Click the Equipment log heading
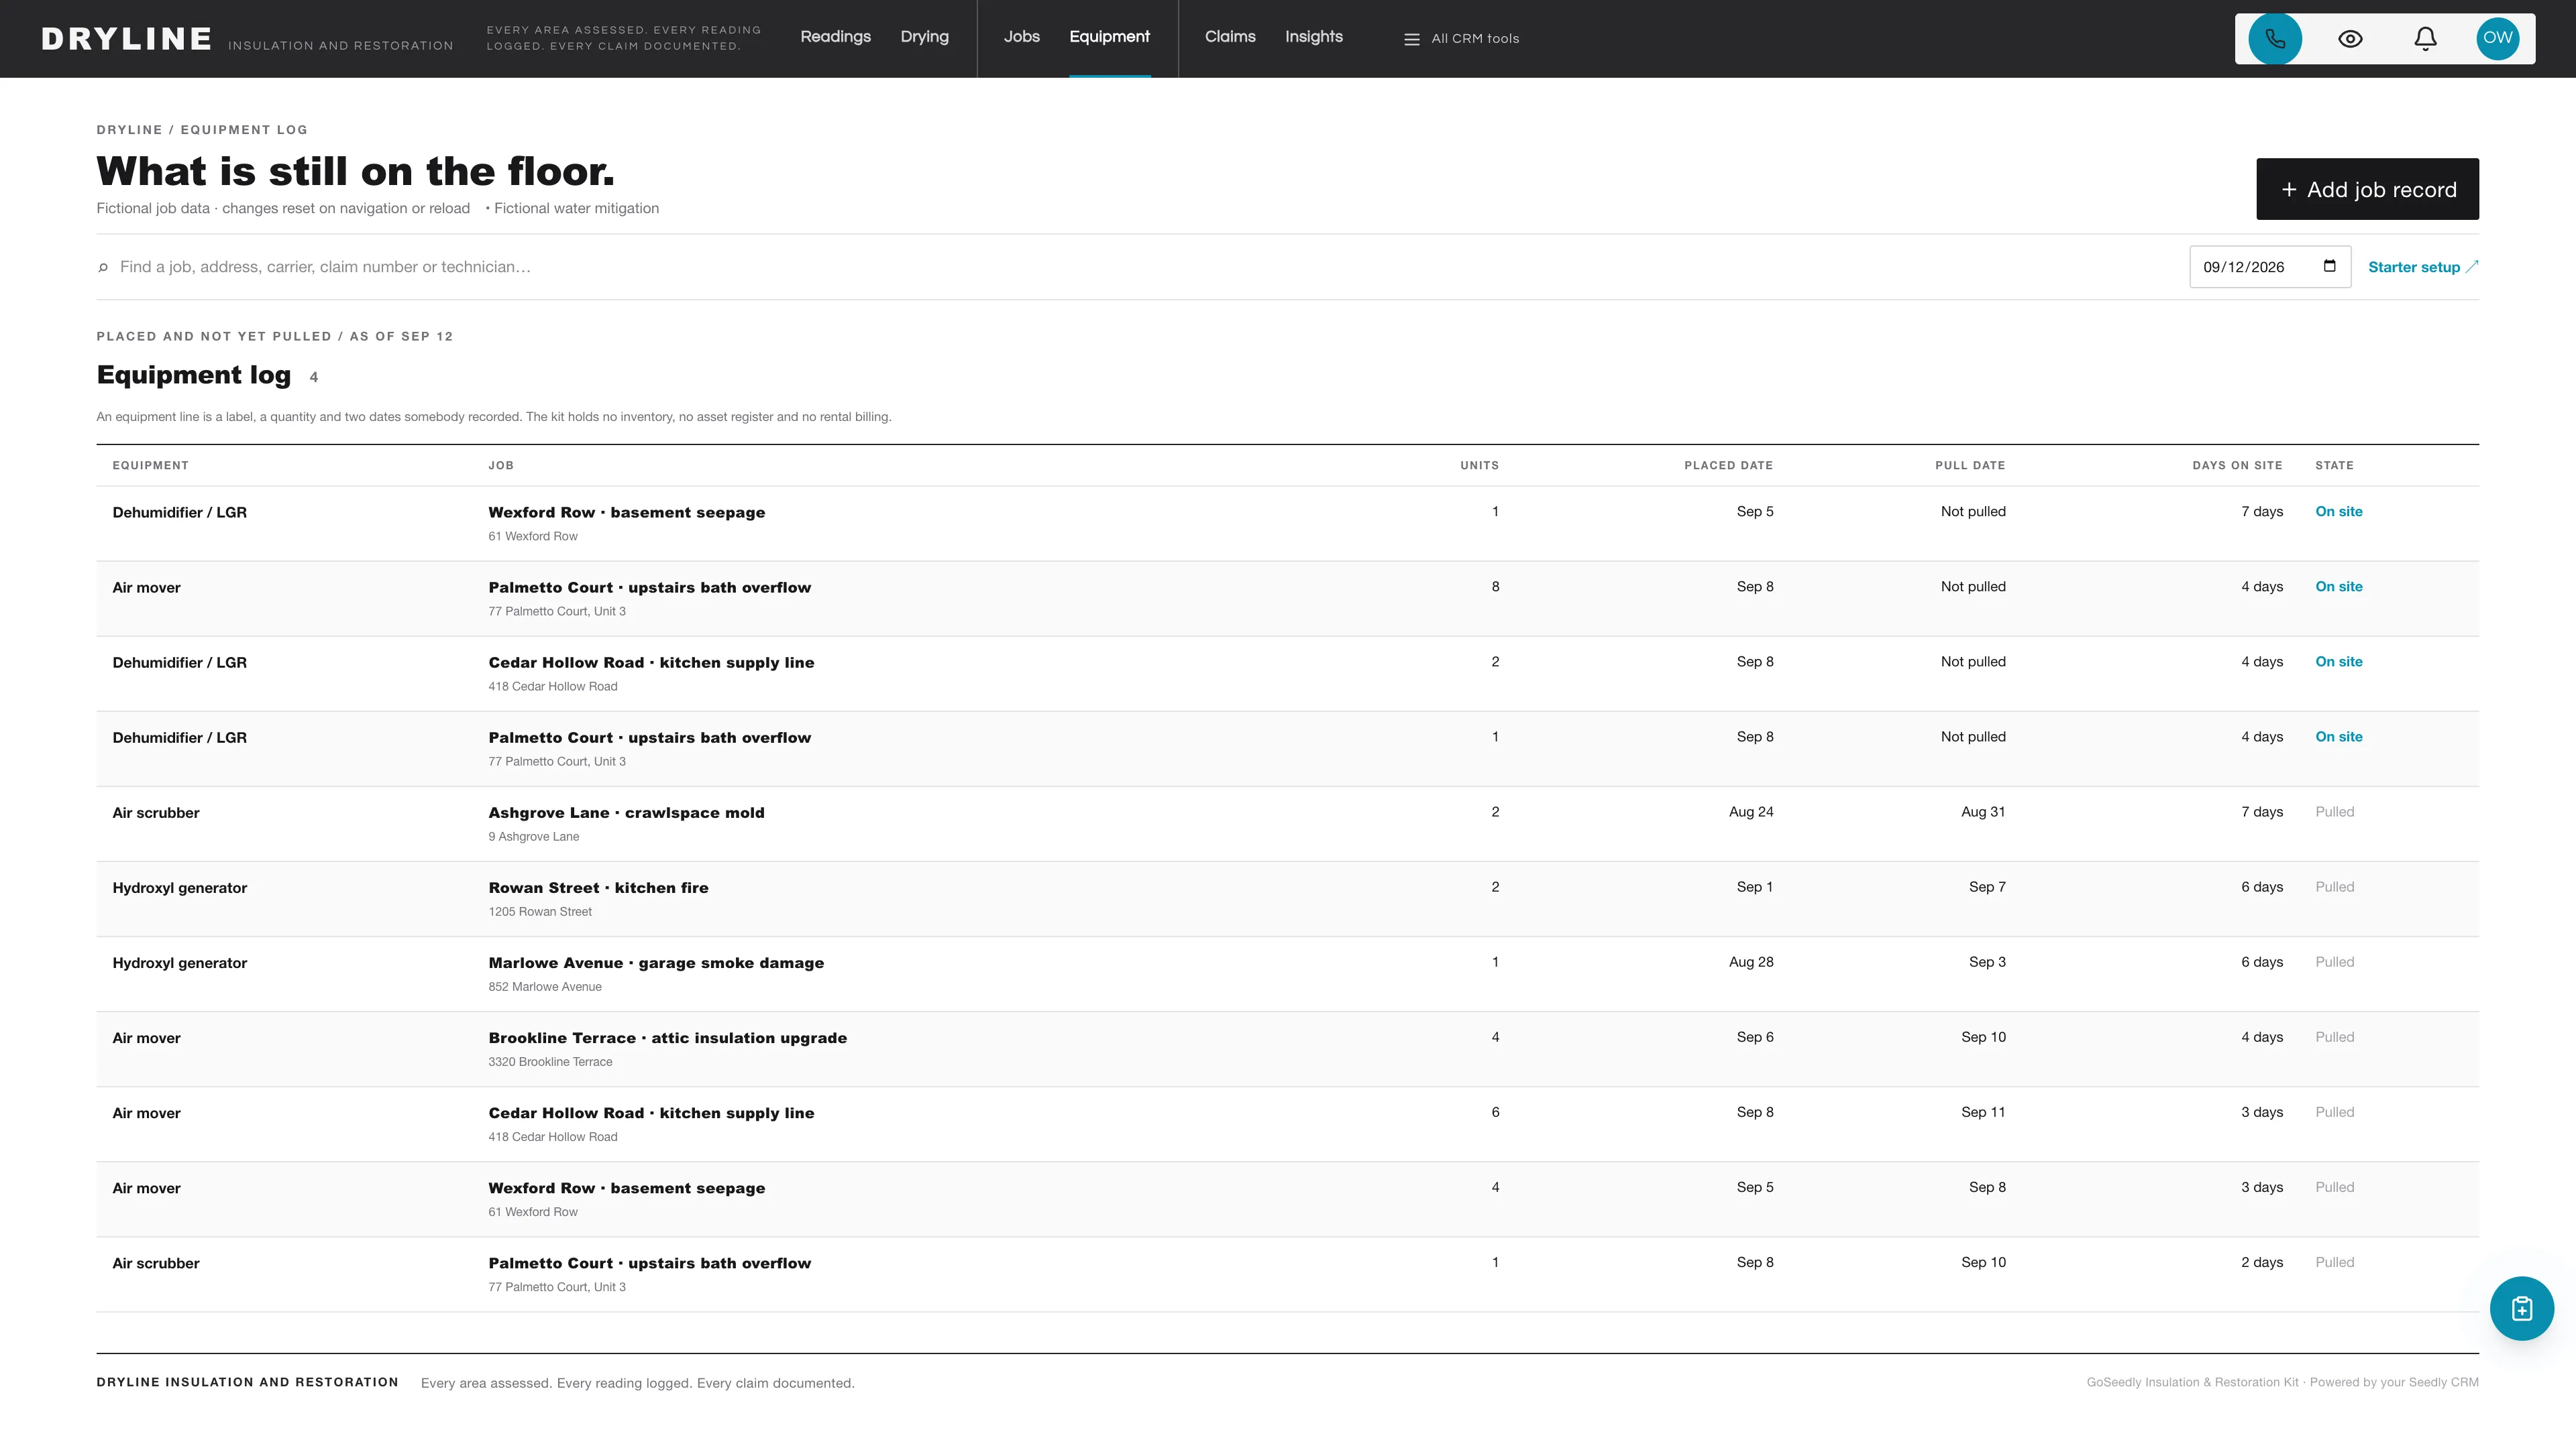 (193, 375)
